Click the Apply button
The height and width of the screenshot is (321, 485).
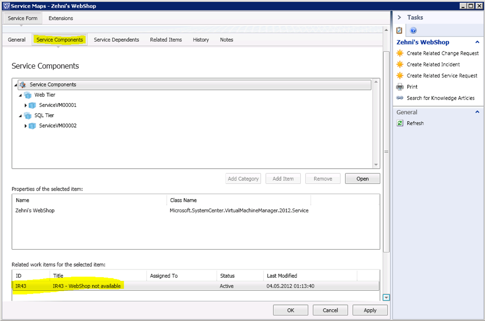(x=370, y=310)
